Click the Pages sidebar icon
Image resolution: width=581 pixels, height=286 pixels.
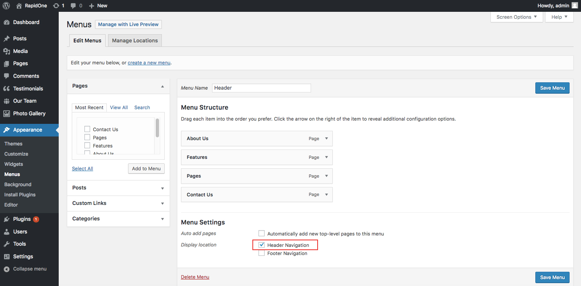point(7,64)
